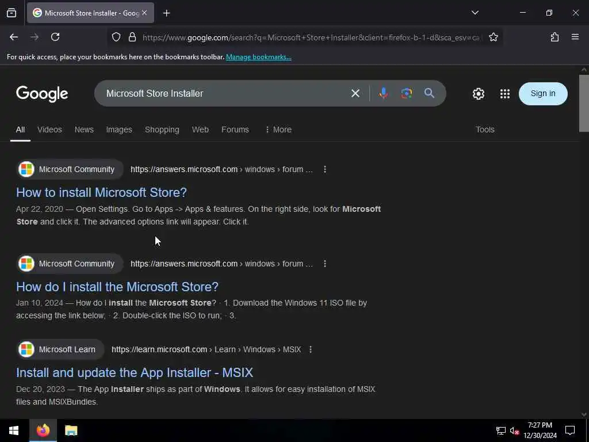Open search Tools options

tap(485, 129)
